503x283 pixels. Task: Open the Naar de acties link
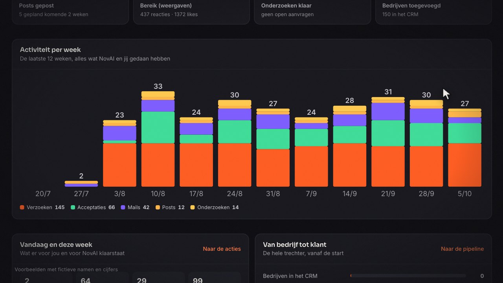click(222, 249)
